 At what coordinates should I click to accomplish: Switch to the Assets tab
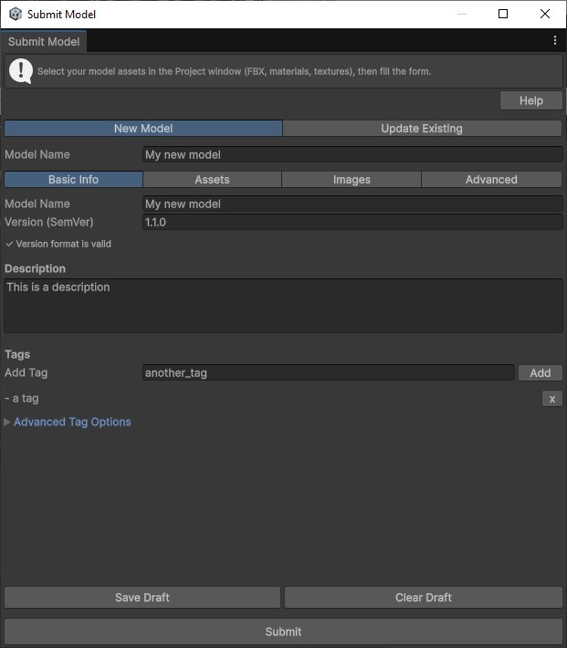coord(212,180)
